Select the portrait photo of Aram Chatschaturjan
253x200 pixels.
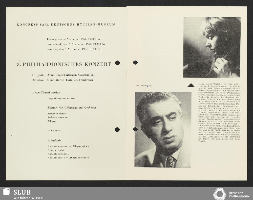163,129
